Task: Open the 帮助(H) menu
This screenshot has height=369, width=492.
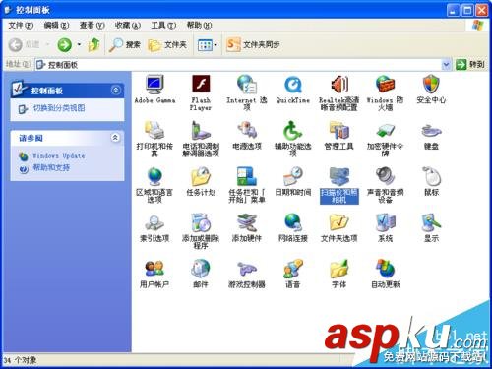Action: (x=199, y=25)
